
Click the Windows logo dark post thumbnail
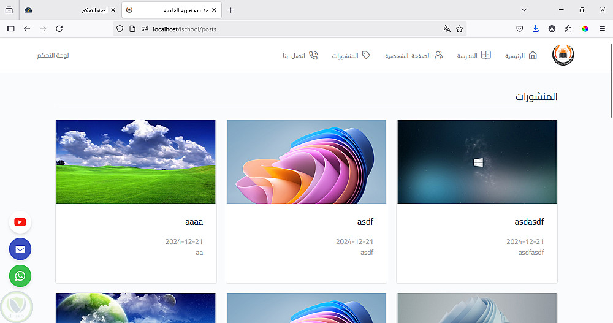point(477,162)
